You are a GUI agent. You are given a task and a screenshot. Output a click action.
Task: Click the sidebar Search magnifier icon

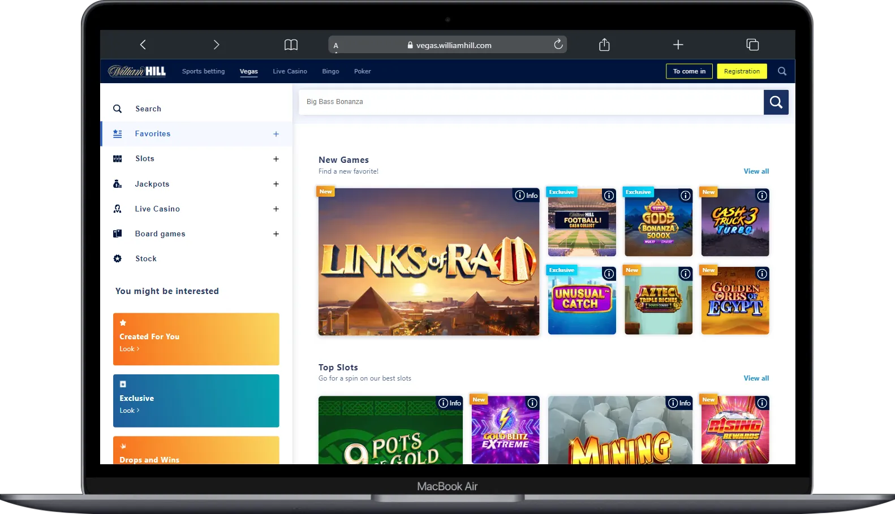pyautogui.click(x=117, y=109)
